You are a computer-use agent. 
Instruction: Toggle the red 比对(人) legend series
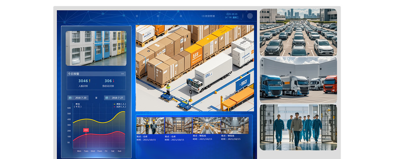click(120, 107)
